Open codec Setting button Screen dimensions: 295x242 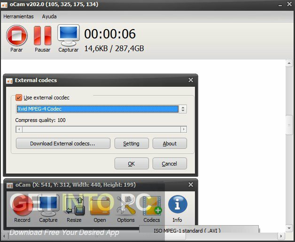132,144
